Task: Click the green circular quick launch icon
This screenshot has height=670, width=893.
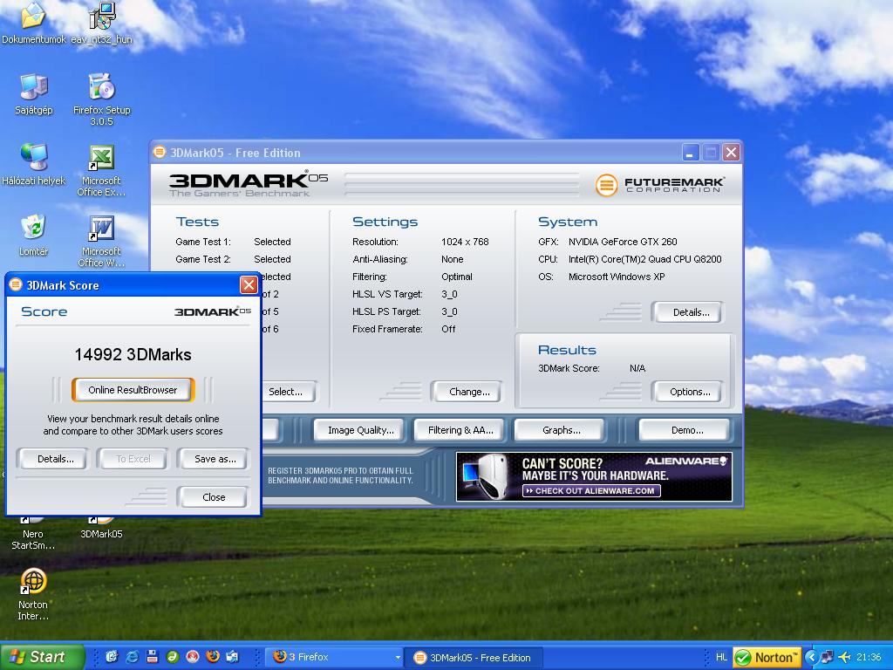Action: tap(172, 657)
